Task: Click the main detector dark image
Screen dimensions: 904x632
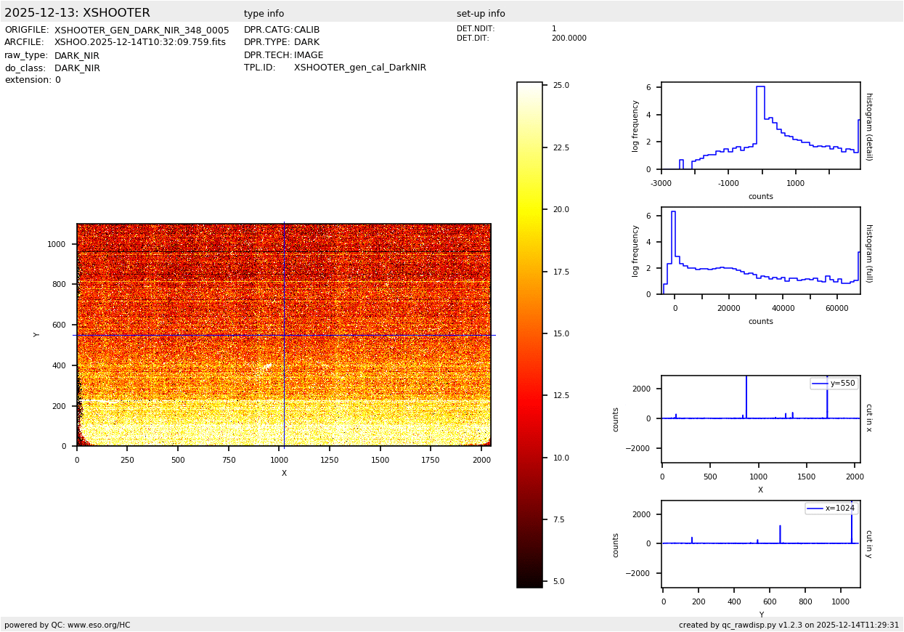Action: coord(283,335)
